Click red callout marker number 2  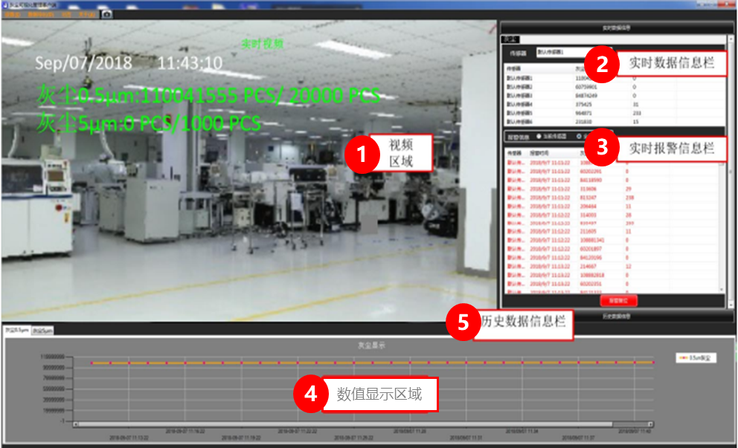[x=603, y=65]
